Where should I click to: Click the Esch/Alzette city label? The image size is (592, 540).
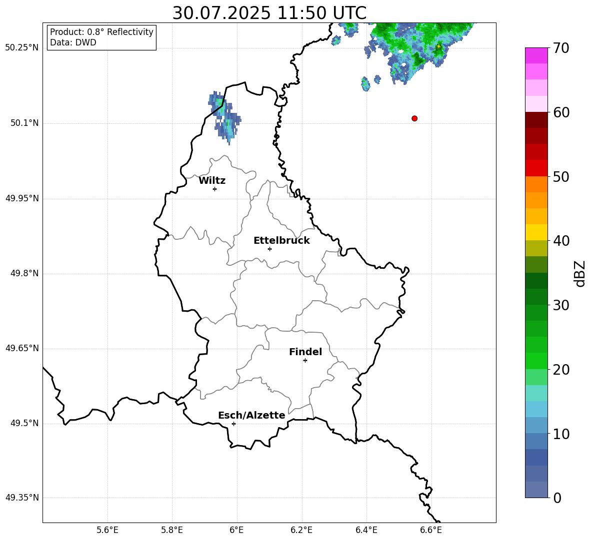pos(251,415)
